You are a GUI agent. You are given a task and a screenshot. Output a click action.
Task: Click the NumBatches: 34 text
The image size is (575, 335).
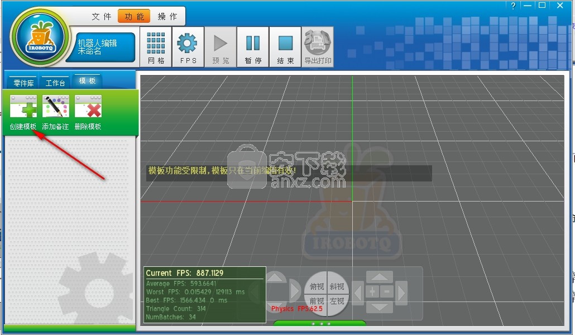click(170, 317)
